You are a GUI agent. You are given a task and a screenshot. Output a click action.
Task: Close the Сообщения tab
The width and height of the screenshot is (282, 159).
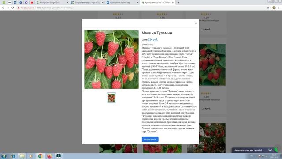tap(138, 3)
